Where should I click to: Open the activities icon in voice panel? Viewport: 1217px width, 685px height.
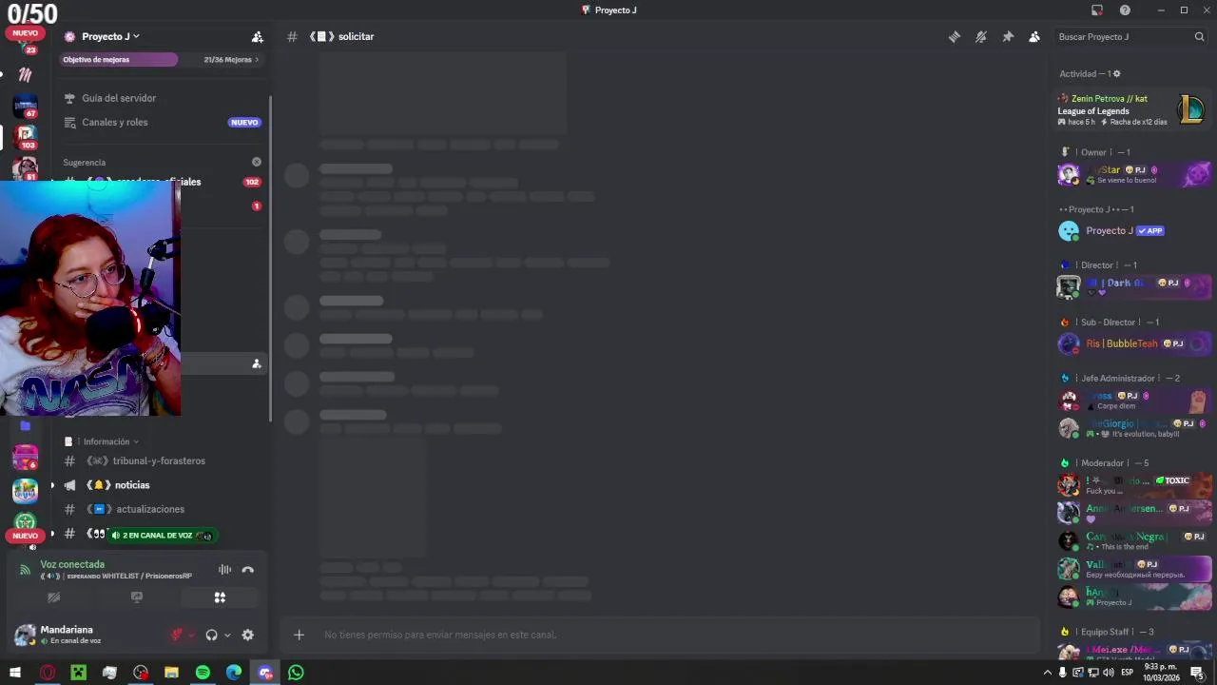click(220, 597)
